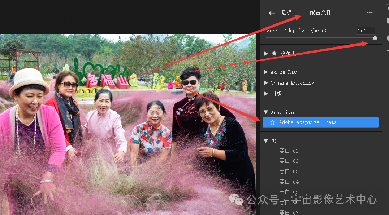Click the 后退 back label
This screenshot has height=215, width=389.
pyautogui.click(x=286, y=13)
